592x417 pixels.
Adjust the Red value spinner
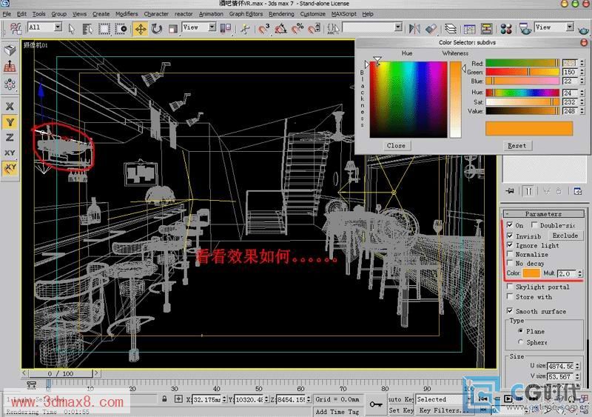pyautogui.click(x=582, y=63)
